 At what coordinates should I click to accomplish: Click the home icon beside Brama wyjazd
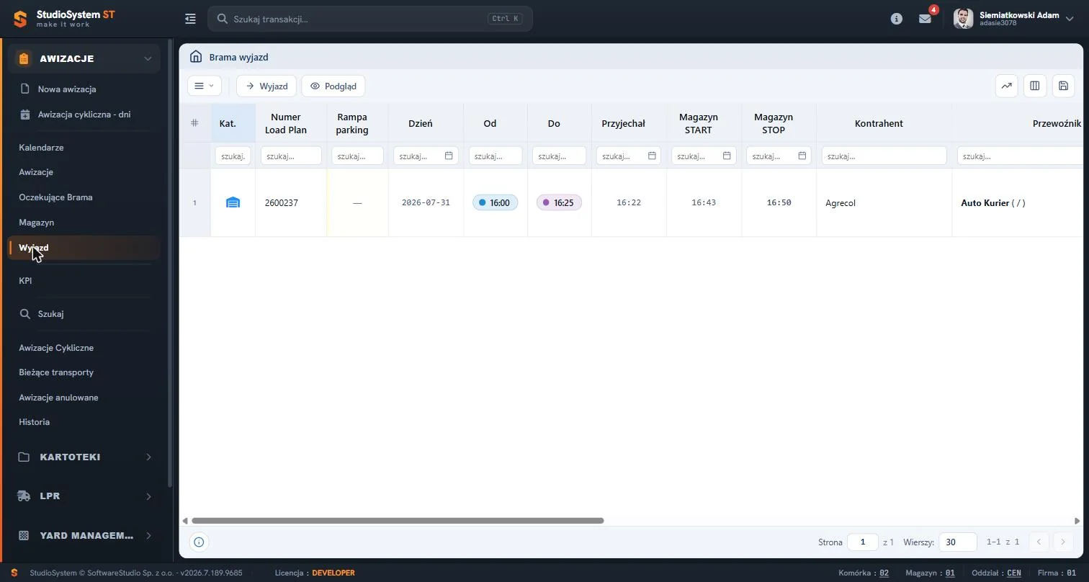coord(195,57)
